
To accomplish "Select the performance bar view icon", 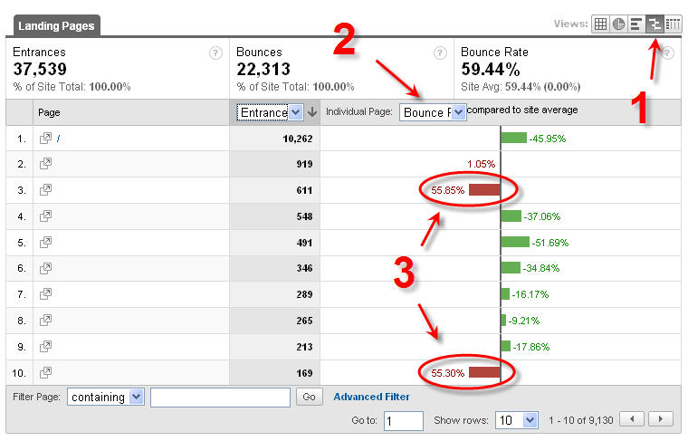I will tap(636, 24).
